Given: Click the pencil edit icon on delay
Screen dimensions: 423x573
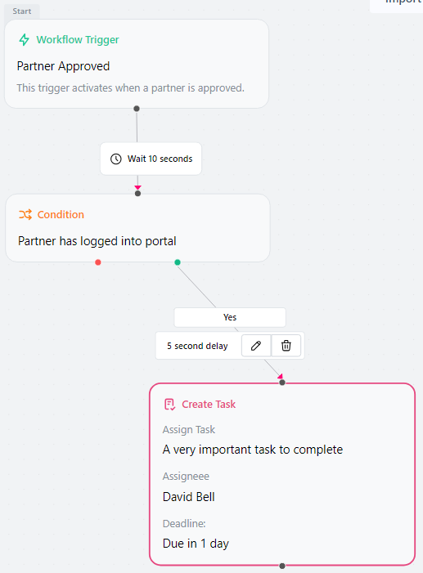Looking at the screenshot, I should pos(256,345).
